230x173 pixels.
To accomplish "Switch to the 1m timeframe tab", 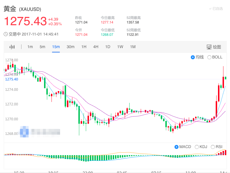I will pos(30,47).
